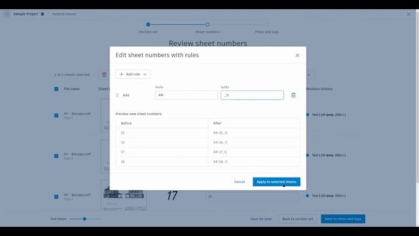Uncheck the Page 3 sheet checkbox

(x=56, y=197)
